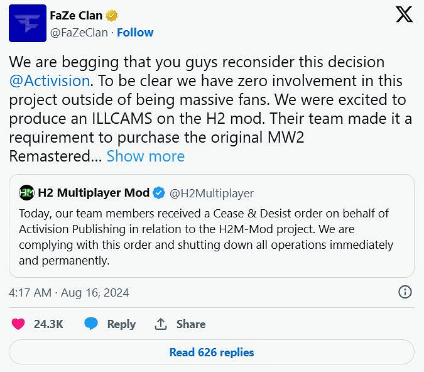Open the quoted H2 Multiplayer Mod tweet

[212, 235]
